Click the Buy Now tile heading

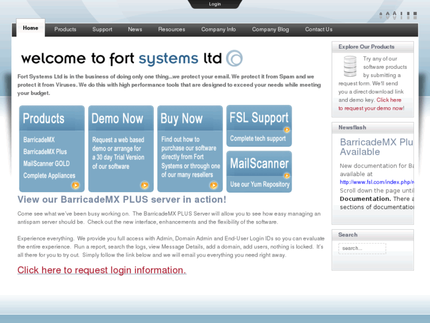[x=182, y=119]
